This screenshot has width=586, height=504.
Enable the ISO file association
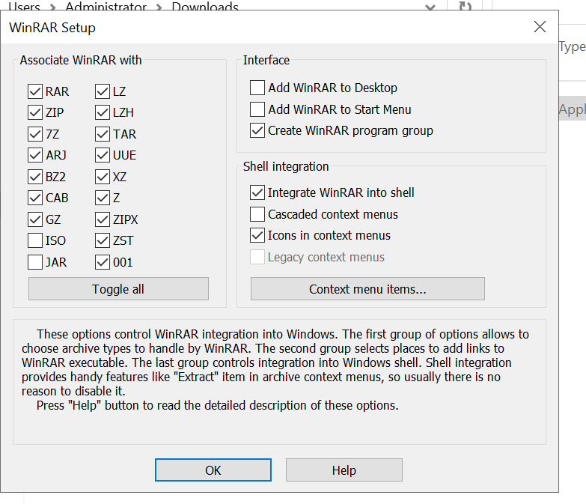35,240
